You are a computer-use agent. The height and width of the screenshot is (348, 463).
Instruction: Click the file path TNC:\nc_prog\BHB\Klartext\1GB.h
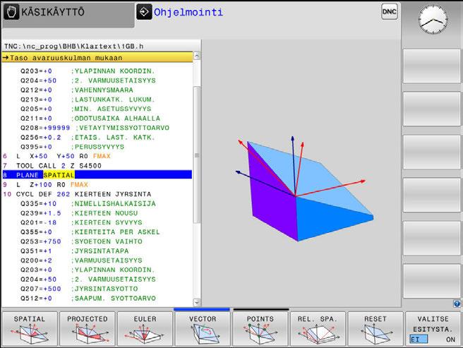(x=74, y=47)
